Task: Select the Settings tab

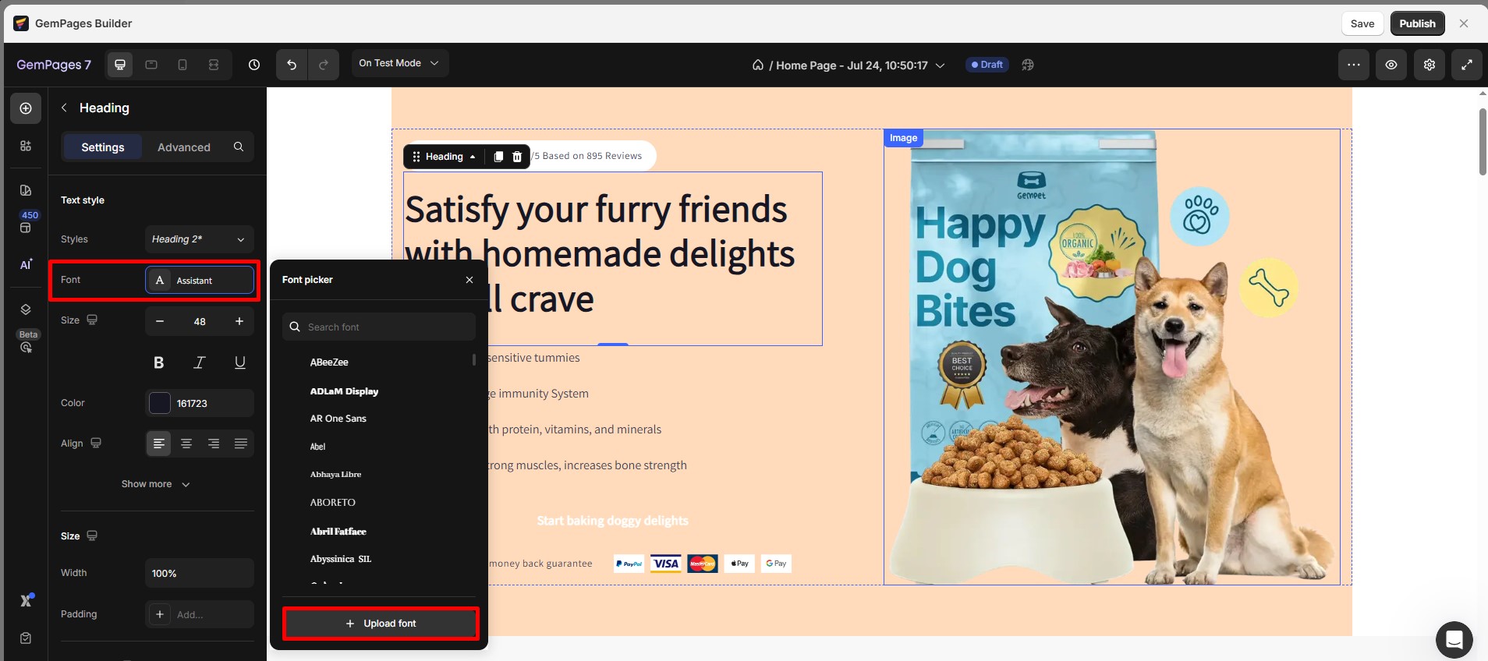Action: (103, 147)
